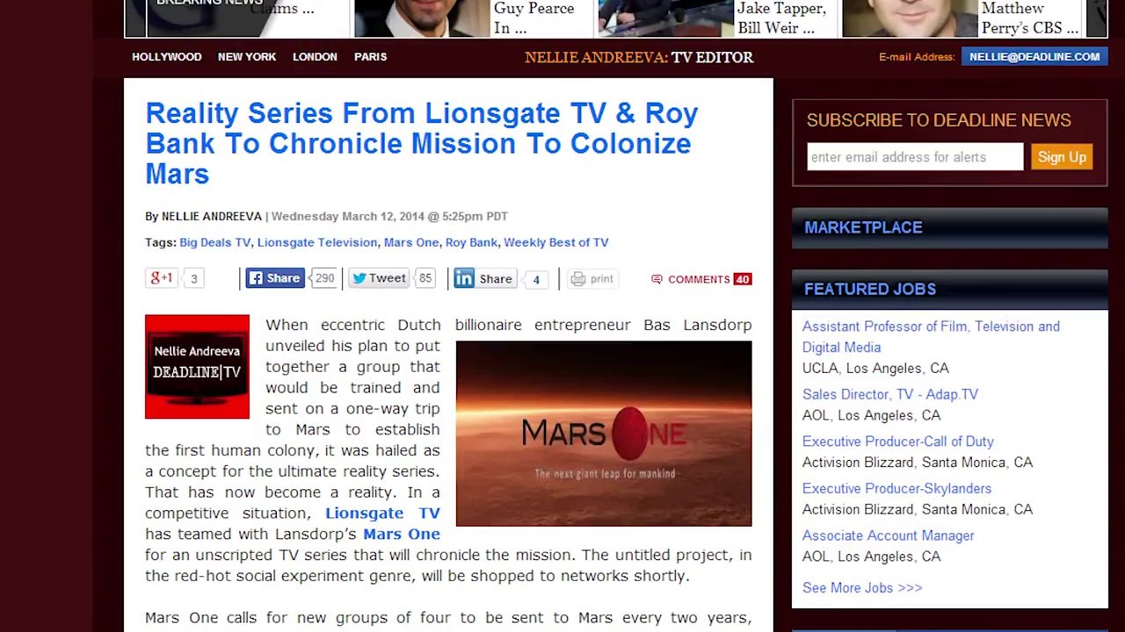Image resolution: width=1125 pixels, height=632 pixels.
Task: Open the Marketplace section header
Action: pos(949,227)
